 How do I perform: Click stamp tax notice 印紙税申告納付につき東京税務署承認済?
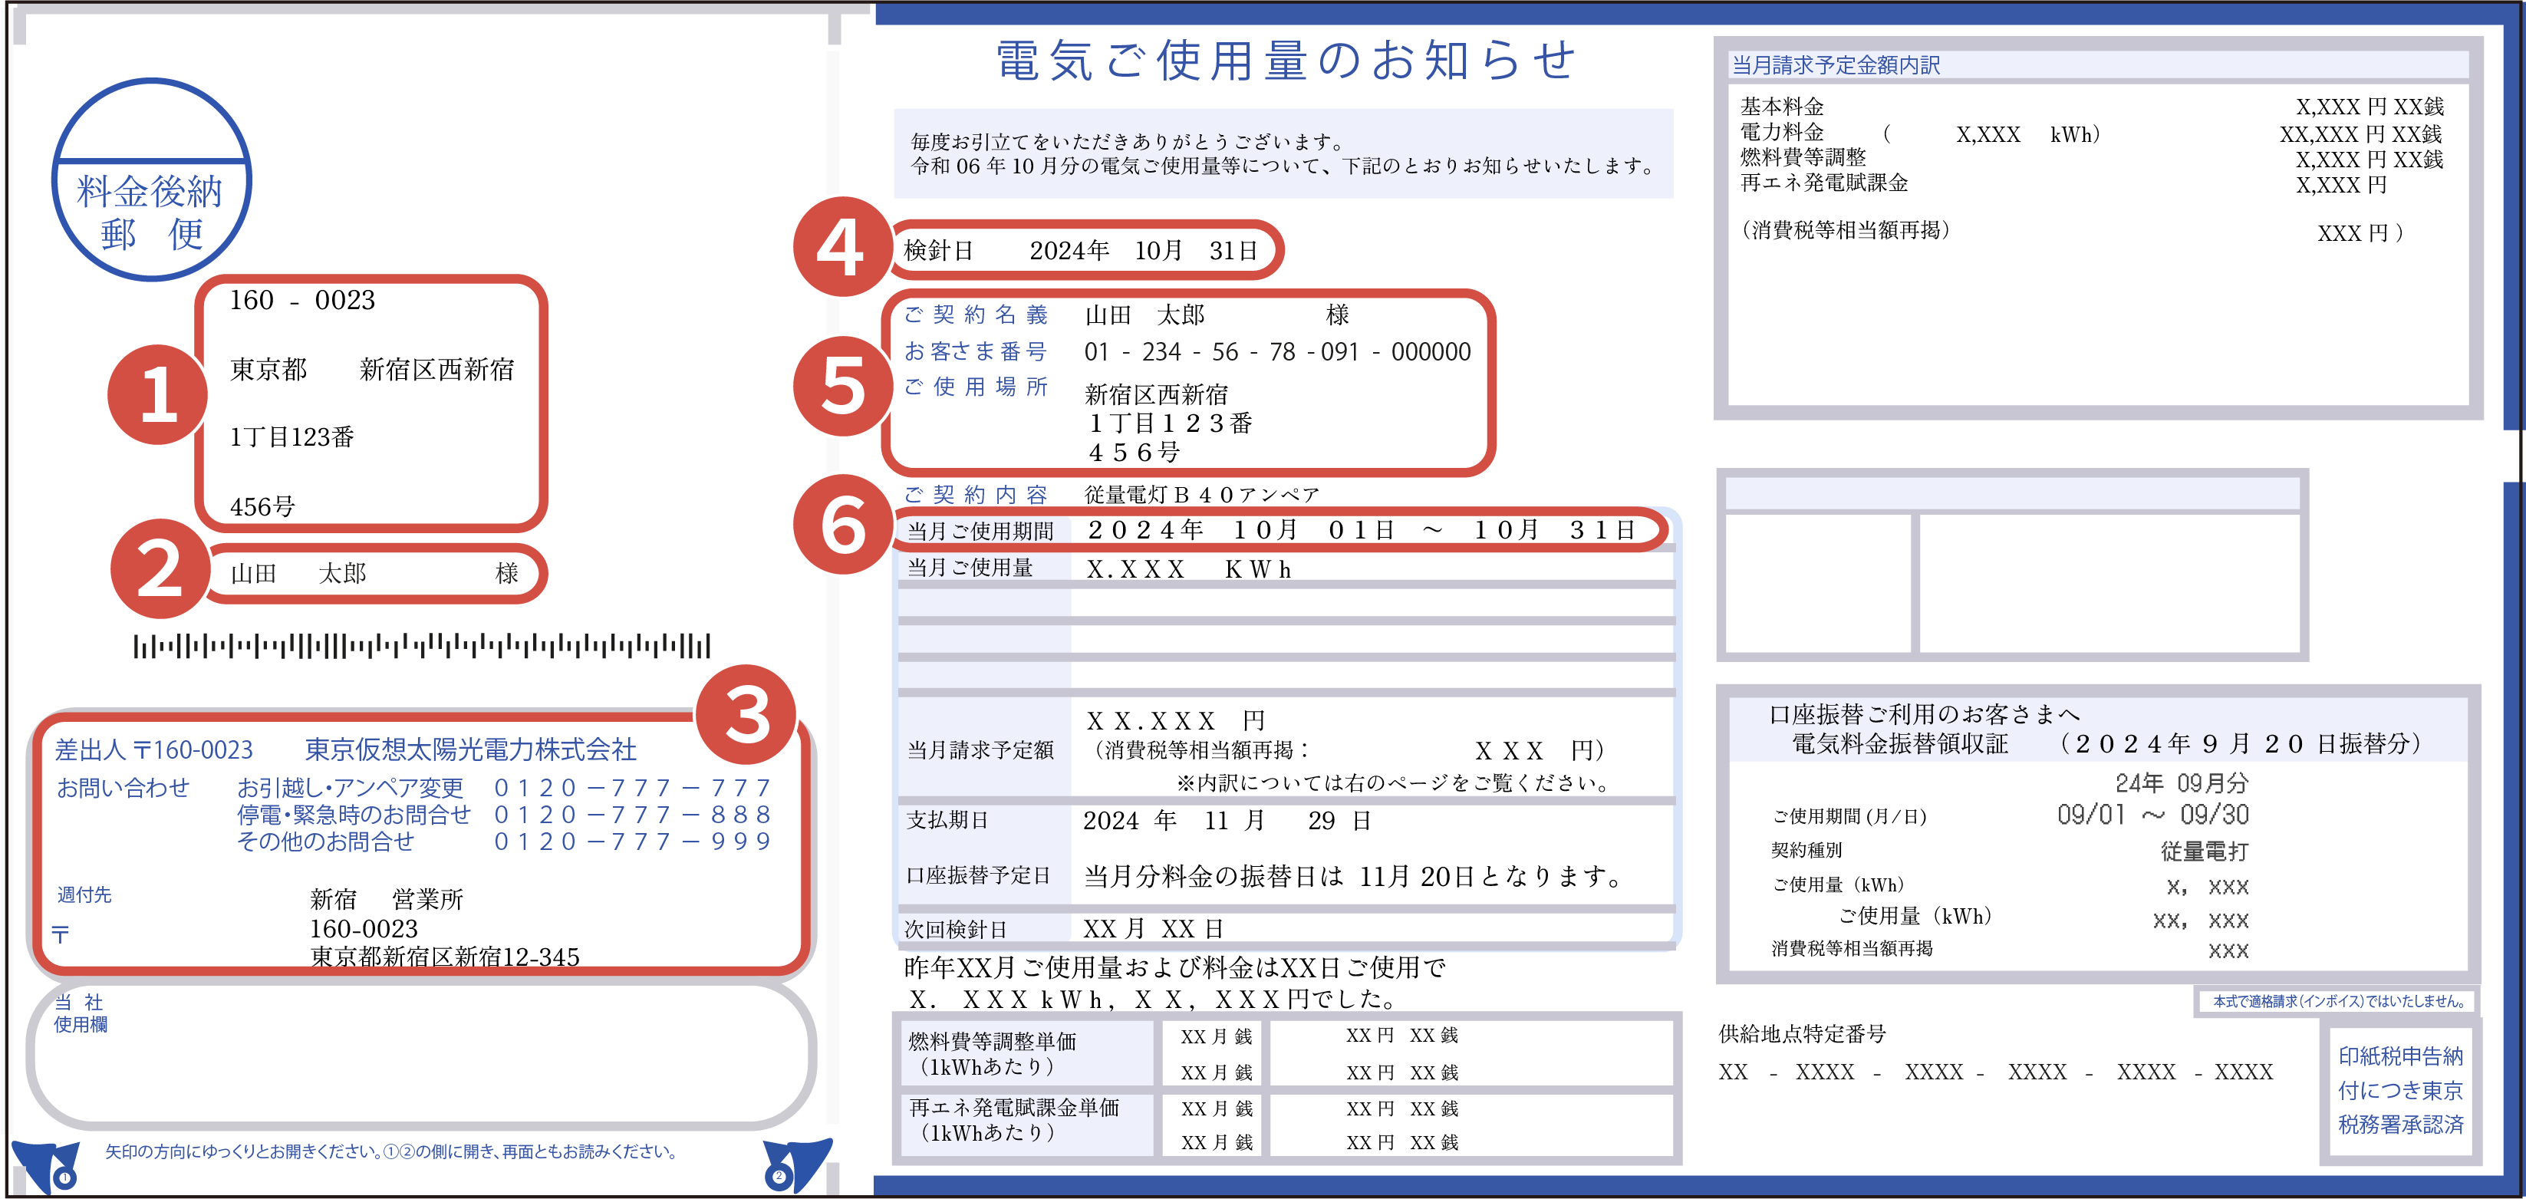pos(2400,1090)
